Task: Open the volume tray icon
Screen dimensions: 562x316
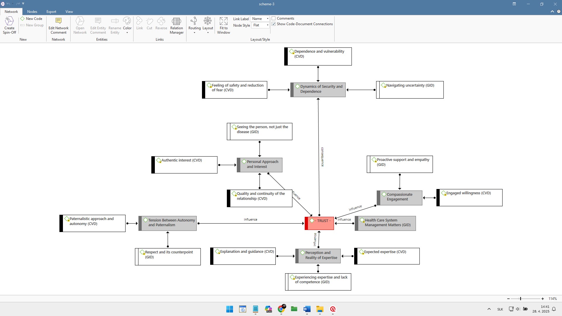Action: point(518,309)
